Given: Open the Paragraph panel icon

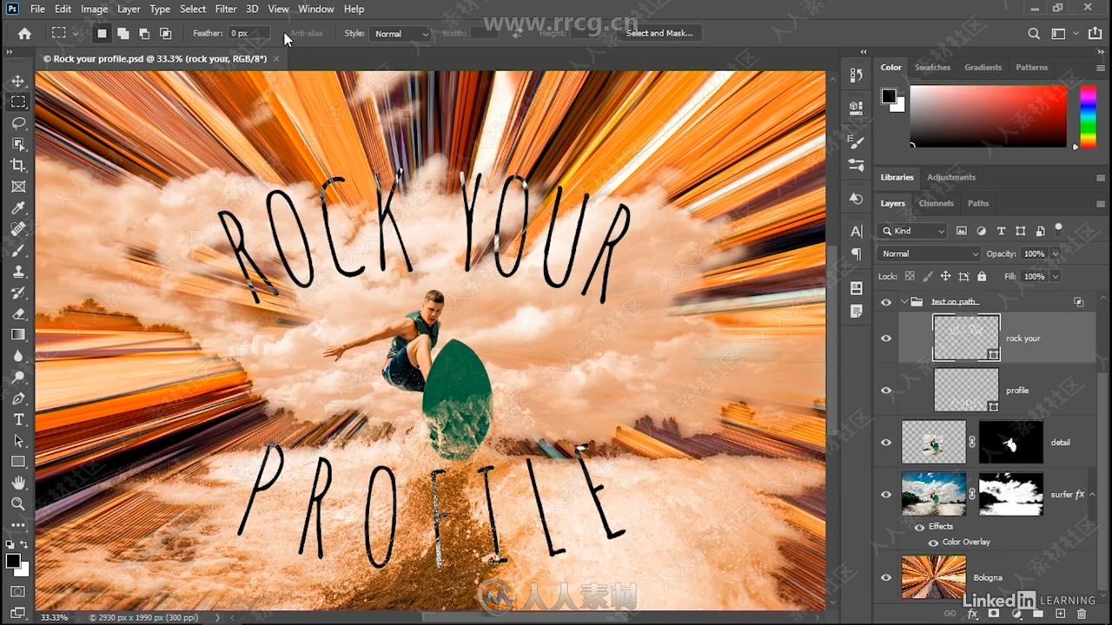Looking at the screenshot, I should click(x=856, y=254).
